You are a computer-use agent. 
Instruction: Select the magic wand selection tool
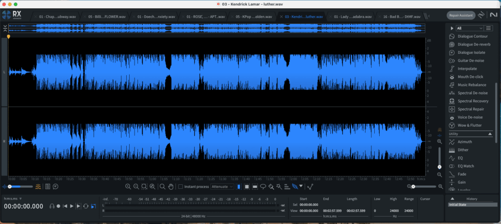pos(279,187)
